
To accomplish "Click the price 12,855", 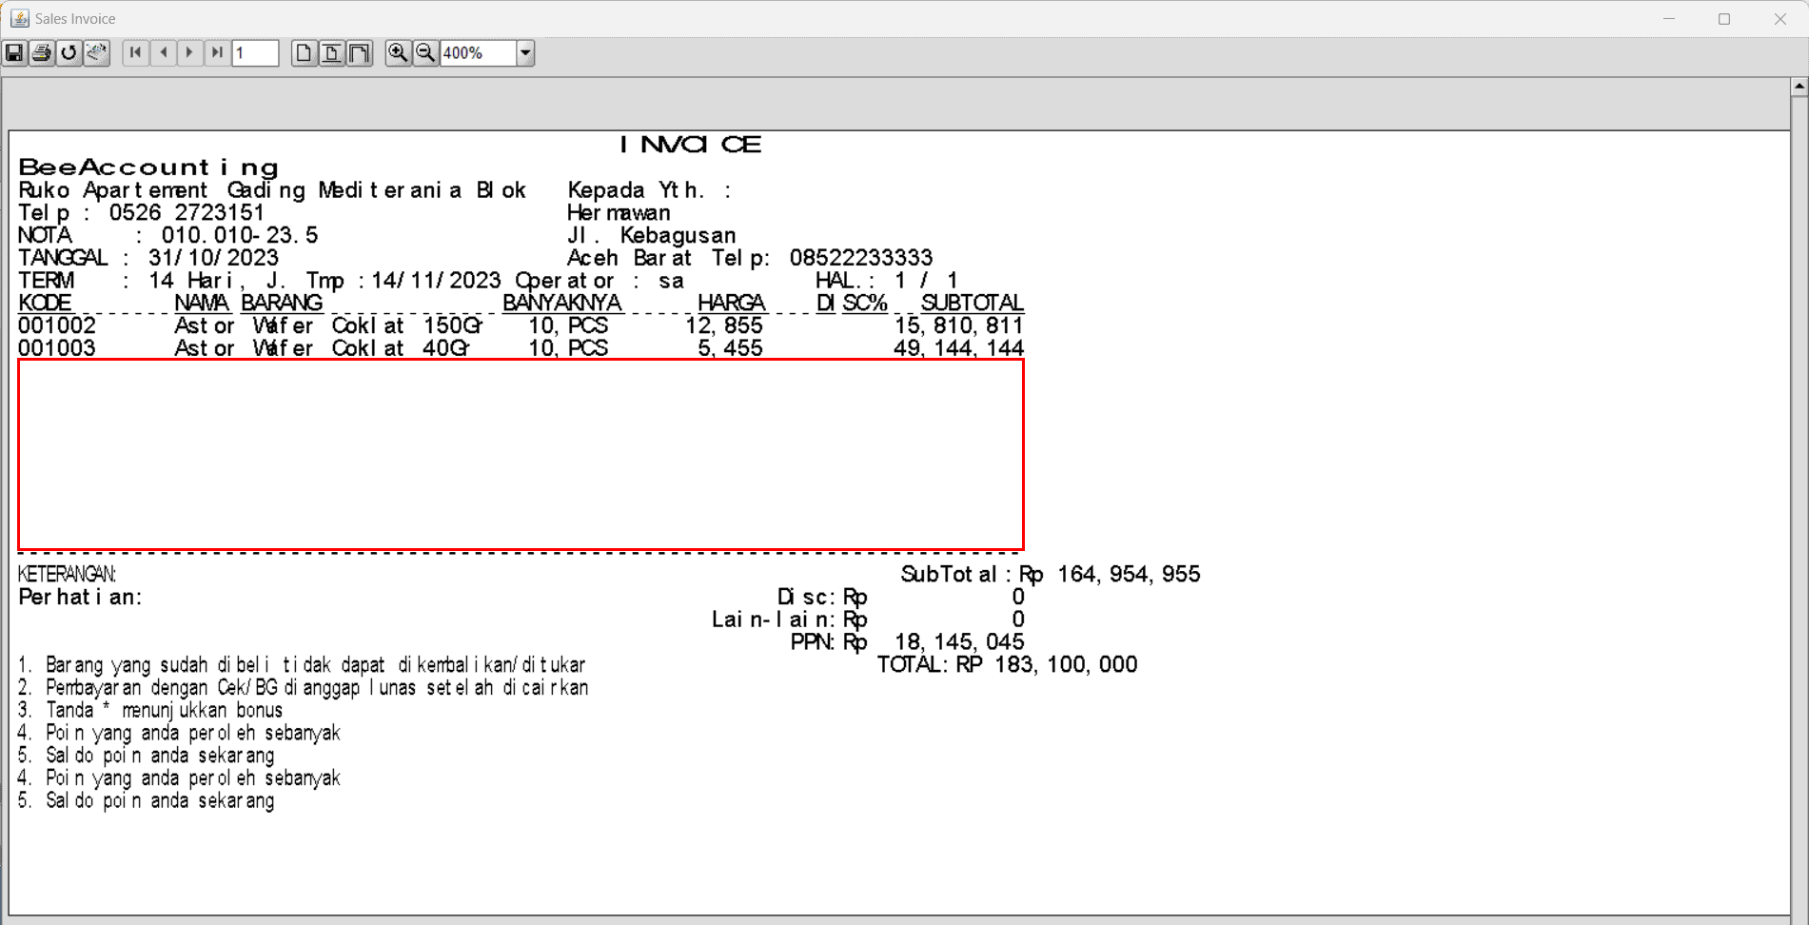I will [724, 325].
